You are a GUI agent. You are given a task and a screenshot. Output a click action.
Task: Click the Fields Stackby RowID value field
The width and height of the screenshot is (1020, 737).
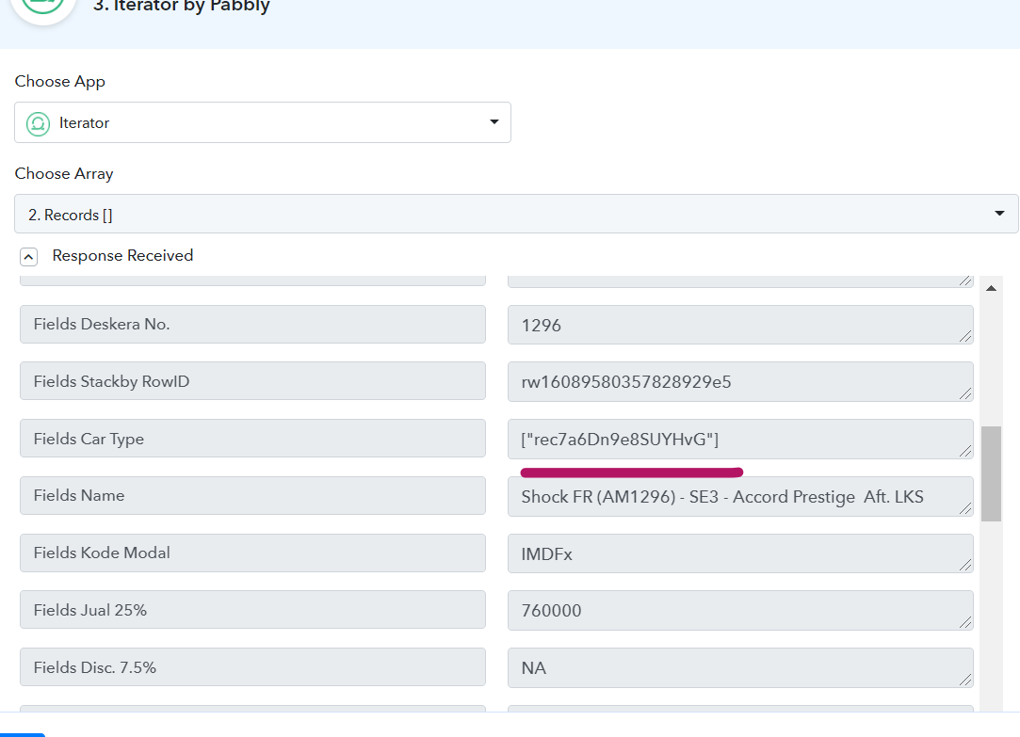tap(739, 382)
